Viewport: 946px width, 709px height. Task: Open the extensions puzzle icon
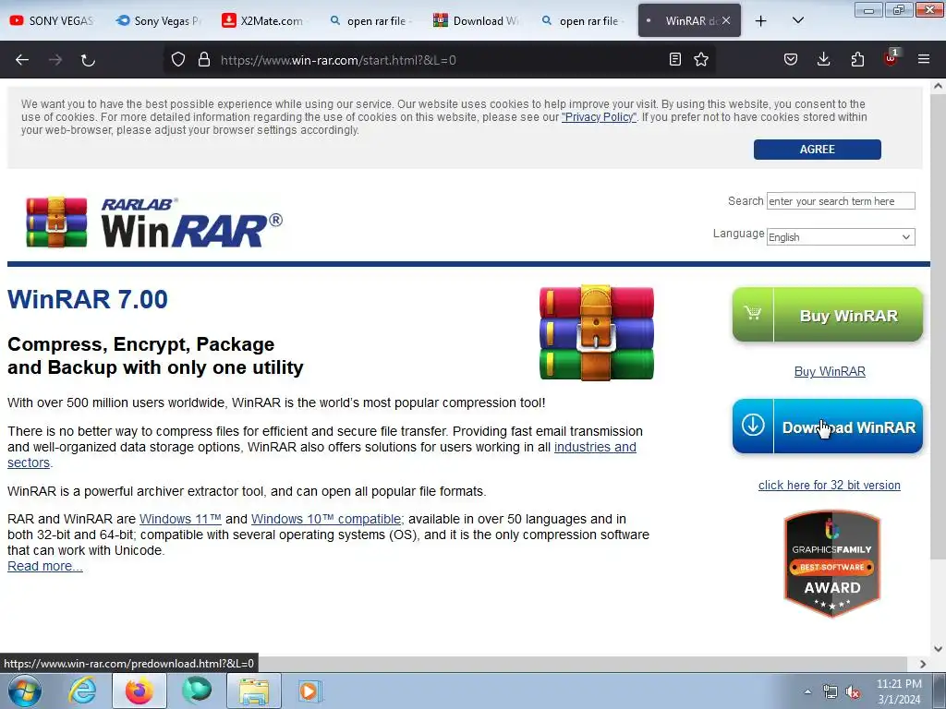tap(857, 60)
